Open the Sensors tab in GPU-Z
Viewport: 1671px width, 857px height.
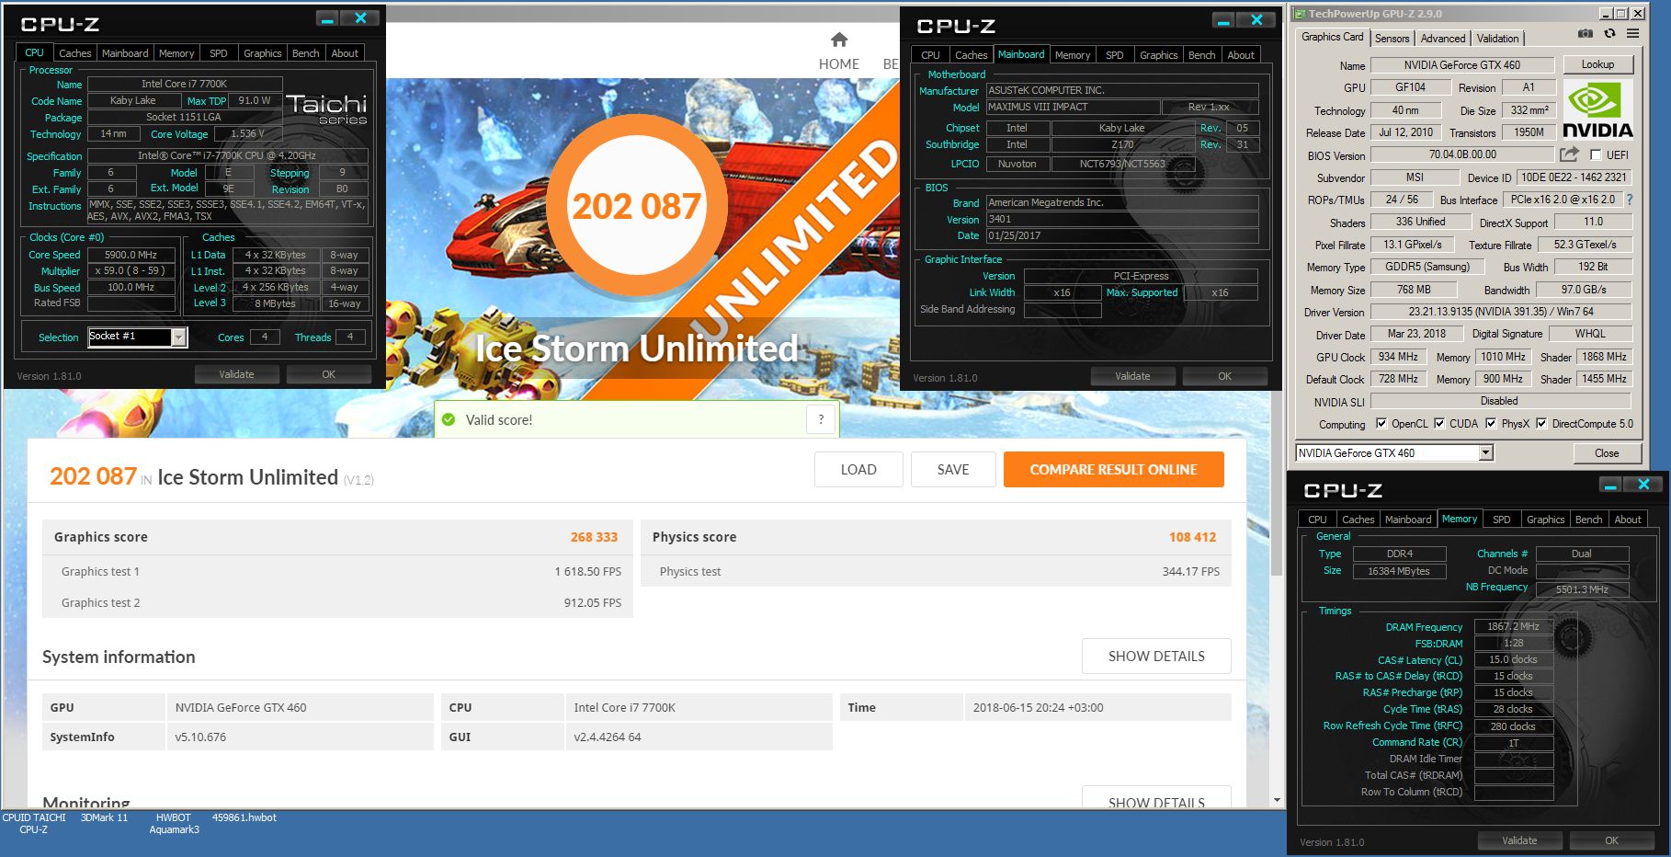[x=1392, y=38]
